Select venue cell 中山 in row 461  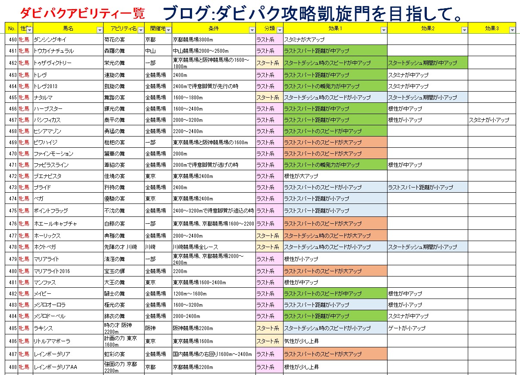[158, 51]
